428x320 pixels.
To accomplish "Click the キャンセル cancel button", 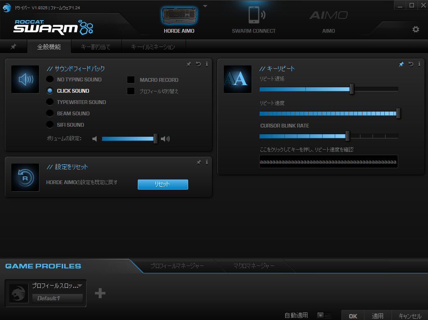I will coord(410,316).
